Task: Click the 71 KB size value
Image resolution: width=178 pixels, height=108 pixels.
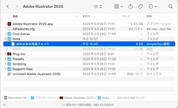Action: (x=138, y=49)
